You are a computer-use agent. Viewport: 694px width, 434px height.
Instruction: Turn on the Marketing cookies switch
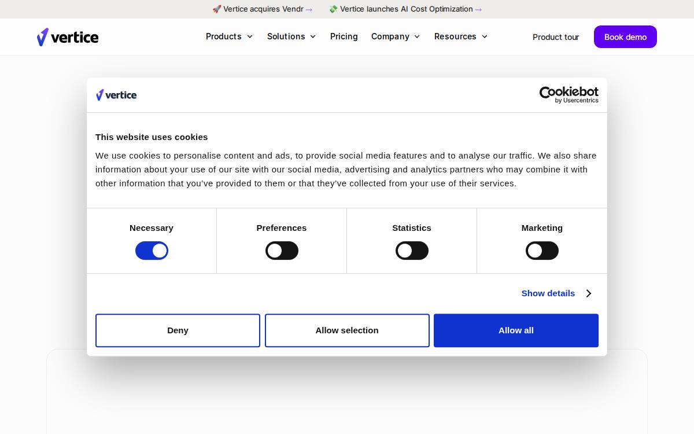pos(542,251)
